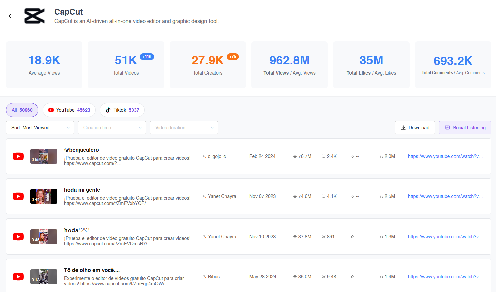Screen dimensions: 496x292
Task: Open the YouTube link in Nov 10 2023 row
Action: click(445, 237)
